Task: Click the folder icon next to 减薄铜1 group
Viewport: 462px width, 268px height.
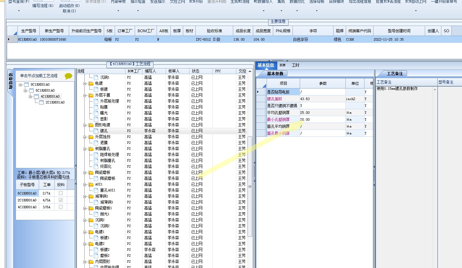Action: tap(91, 196)
